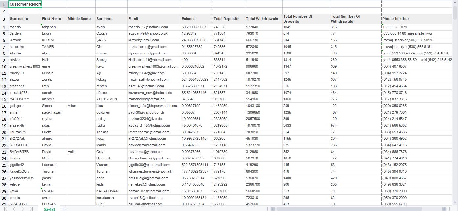Click the Email heading cell
The width and height of the screenshot is (458, 211).
click(x=154, y=19)
